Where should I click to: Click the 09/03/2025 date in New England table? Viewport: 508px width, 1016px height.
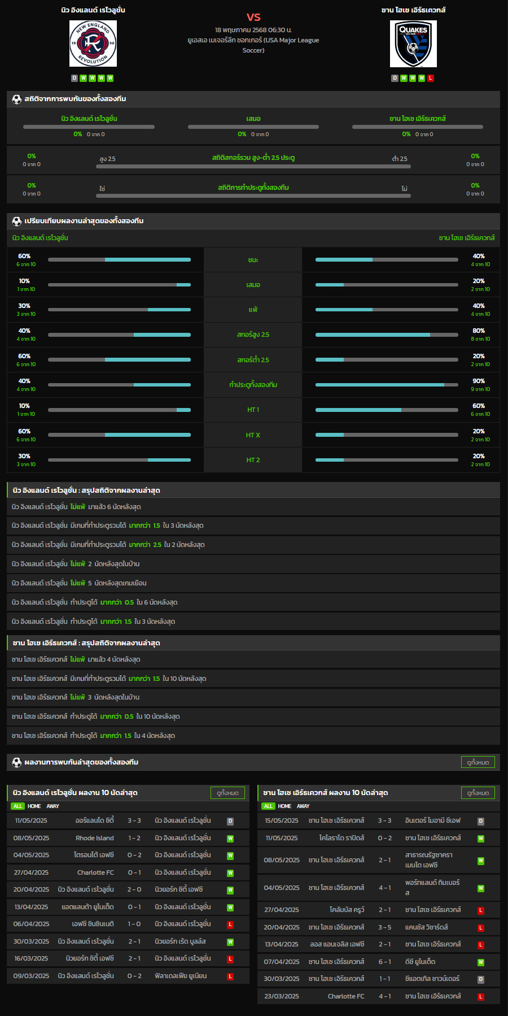click(31, 976)
